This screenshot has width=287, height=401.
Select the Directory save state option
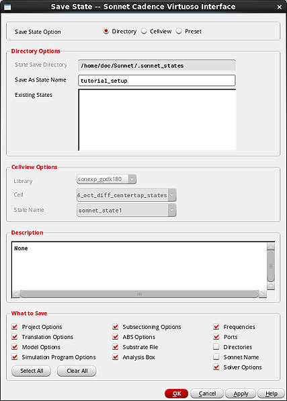click(106, 31)
